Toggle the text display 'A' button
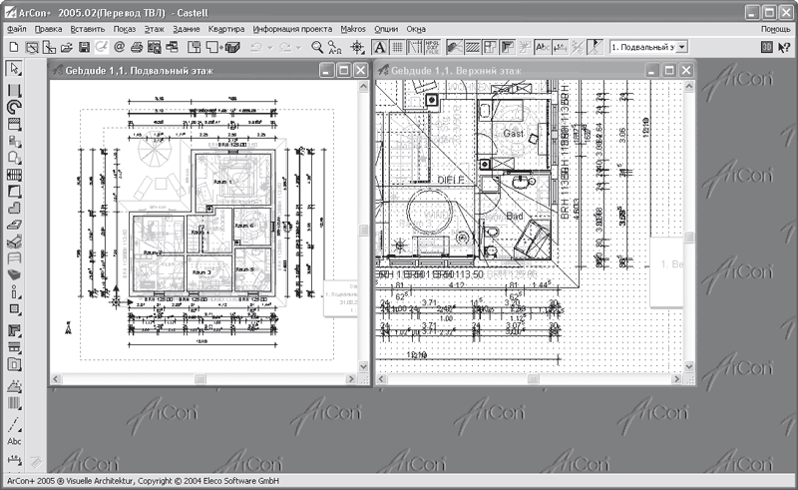 coord(380,47)
